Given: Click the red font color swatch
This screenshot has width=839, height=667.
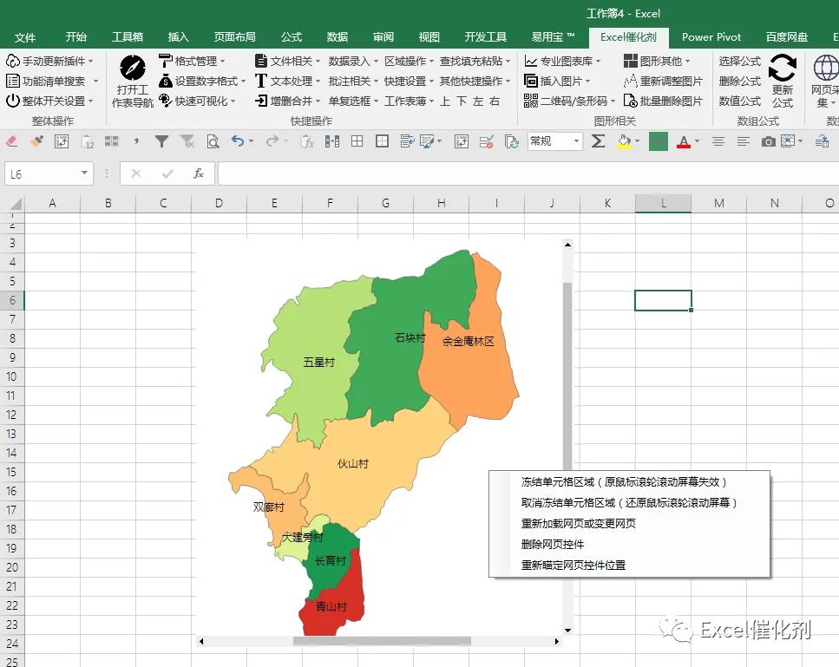Looking at the screenshot, I should point(684,141).
